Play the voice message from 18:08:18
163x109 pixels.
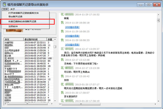click(72, 27)
